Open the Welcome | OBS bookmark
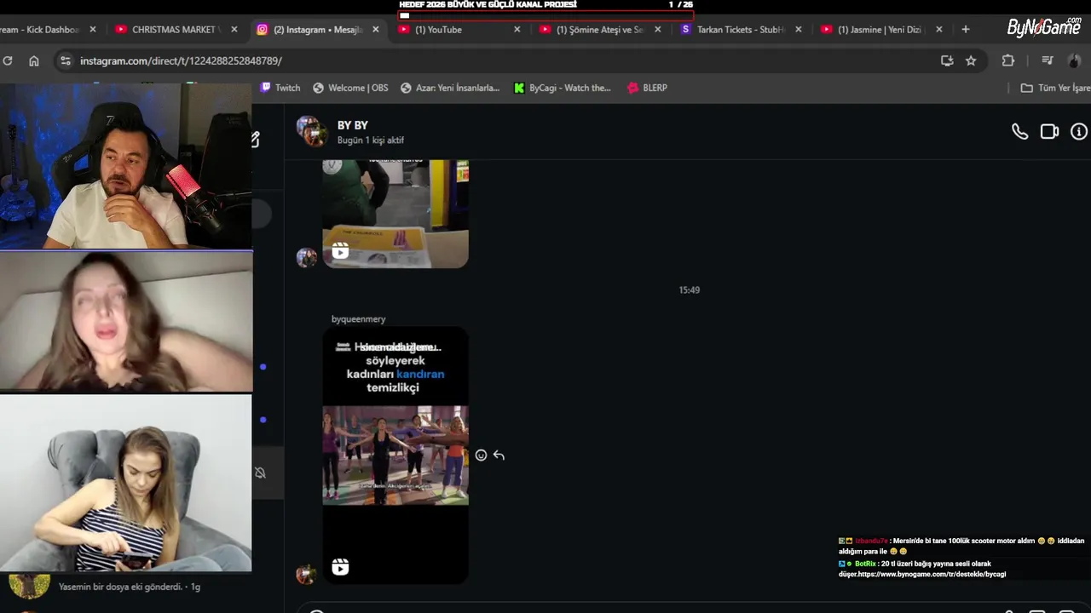This screenshot has height=613, width=1091. 350,88
